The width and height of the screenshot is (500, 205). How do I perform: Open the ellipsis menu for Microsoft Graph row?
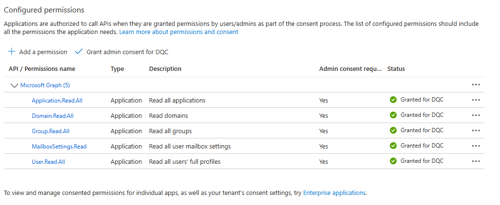coord(476,85)
